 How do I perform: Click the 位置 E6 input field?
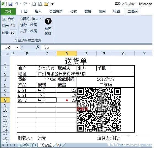(x=13, y=33)
